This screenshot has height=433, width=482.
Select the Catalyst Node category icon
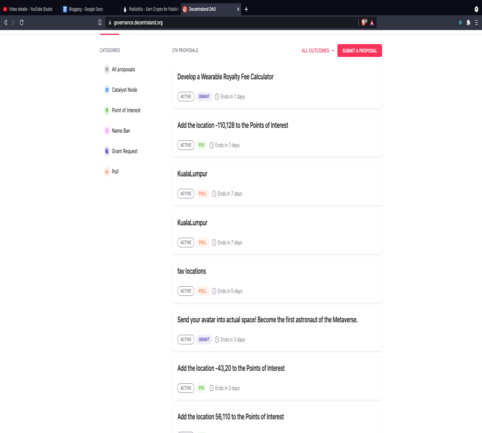(x=107, y=90)
